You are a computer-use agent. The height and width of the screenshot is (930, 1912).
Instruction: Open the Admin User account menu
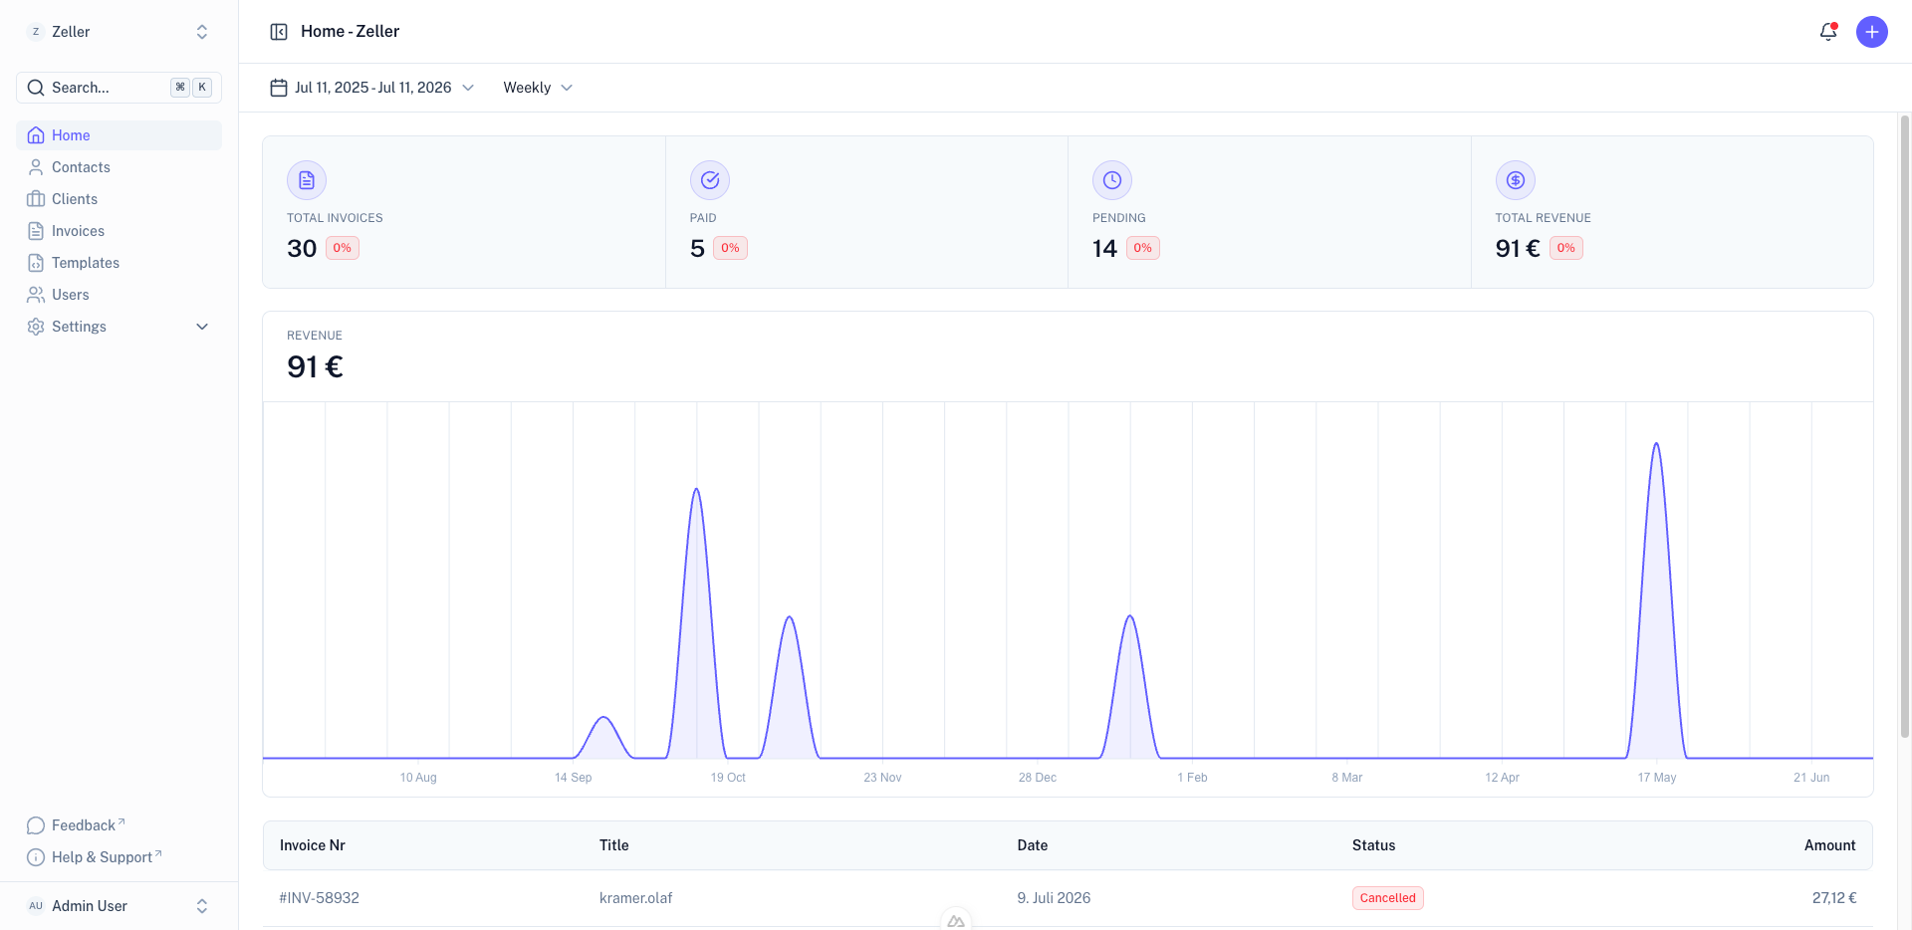119,906
